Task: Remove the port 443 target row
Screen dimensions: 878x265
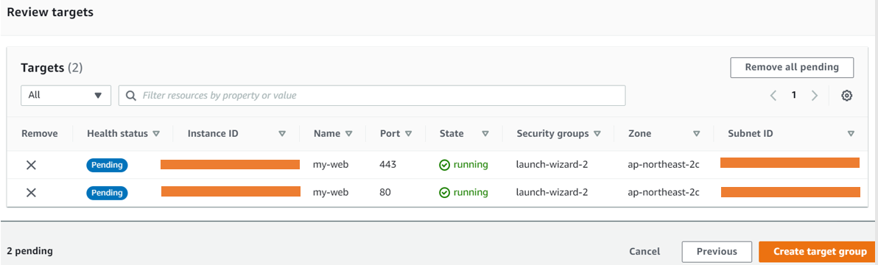Action: (x=32, y=165)
